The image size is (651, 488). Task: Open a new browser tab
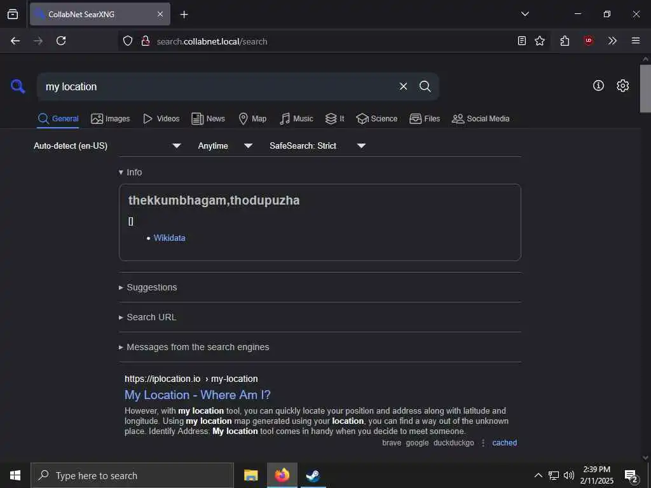[x=184, y=15]
